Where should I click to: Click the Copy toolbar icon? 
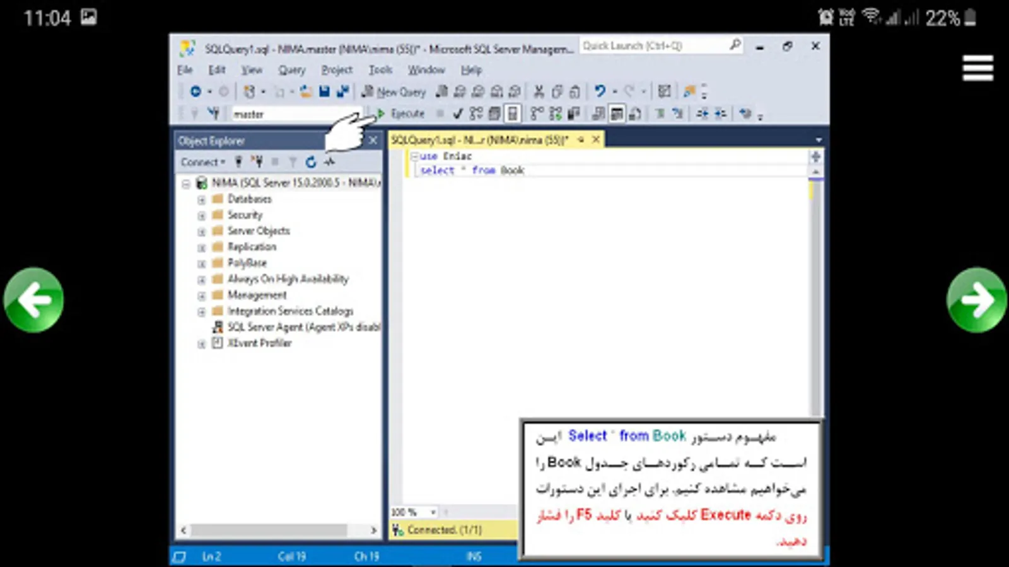point(556,92)
